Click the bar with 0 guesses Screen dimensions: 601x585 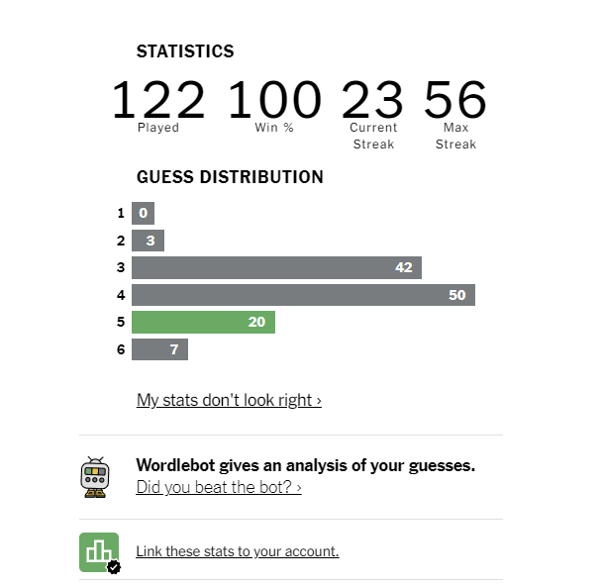pyautogui.click(x=143, y=213)
